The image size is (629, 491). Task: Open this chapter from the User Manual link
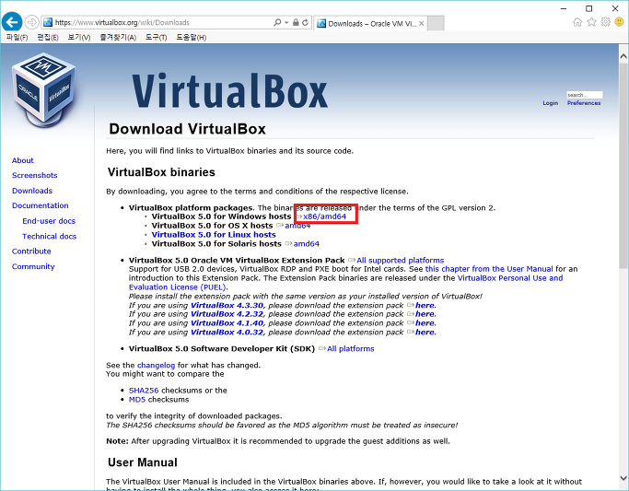pos(489,269)
